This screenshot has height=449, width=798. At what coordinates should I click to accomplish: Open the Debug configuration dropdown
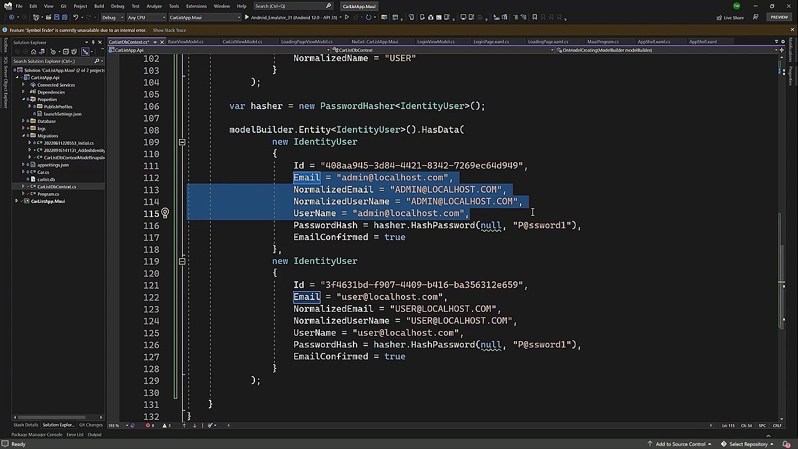click(113, 17)
